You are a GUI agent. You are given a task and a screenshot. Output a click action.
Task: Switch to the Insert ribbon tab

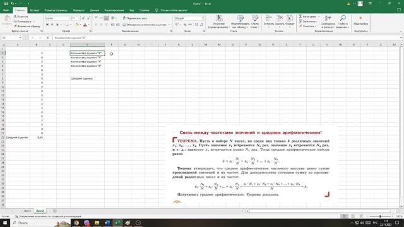click(35, 10)
